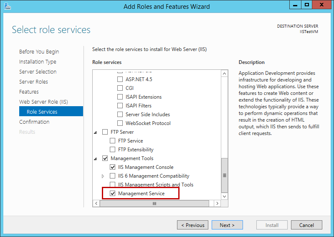Expand IIS 6 Management Compatibility node
Image resolution: width=334 pixels, height=237 pixels.
pyautogui.click(x=103, y=176)
